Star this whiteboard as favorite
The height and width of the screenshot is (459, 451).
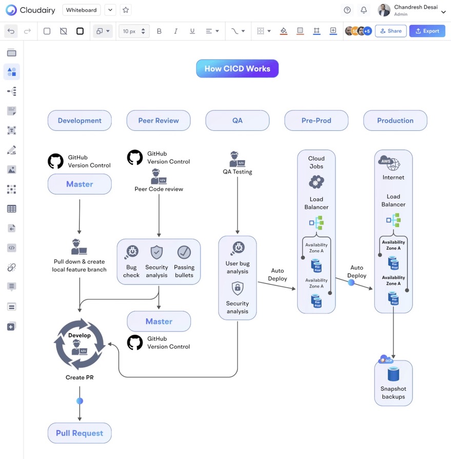126,10
